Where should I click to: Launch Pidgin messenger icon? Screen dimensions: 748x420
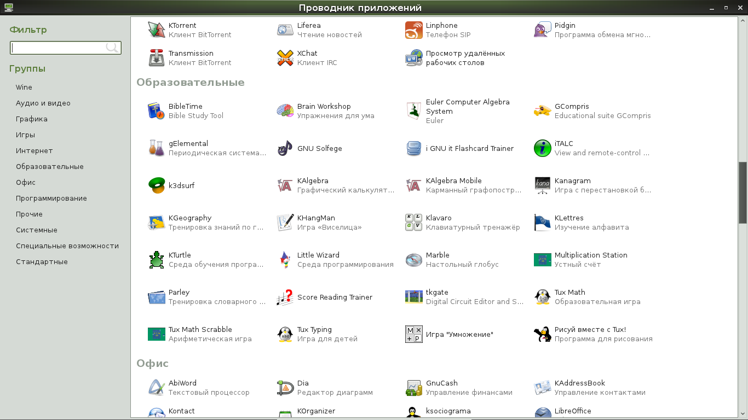click(543, 30)
